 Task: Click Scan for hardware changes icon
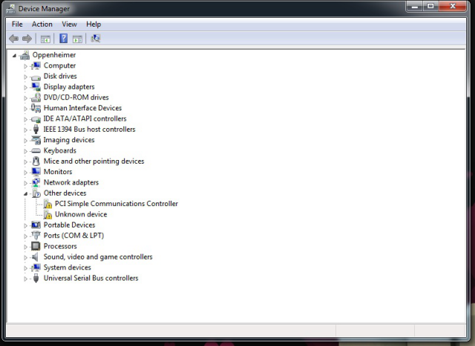coord(96,39)
